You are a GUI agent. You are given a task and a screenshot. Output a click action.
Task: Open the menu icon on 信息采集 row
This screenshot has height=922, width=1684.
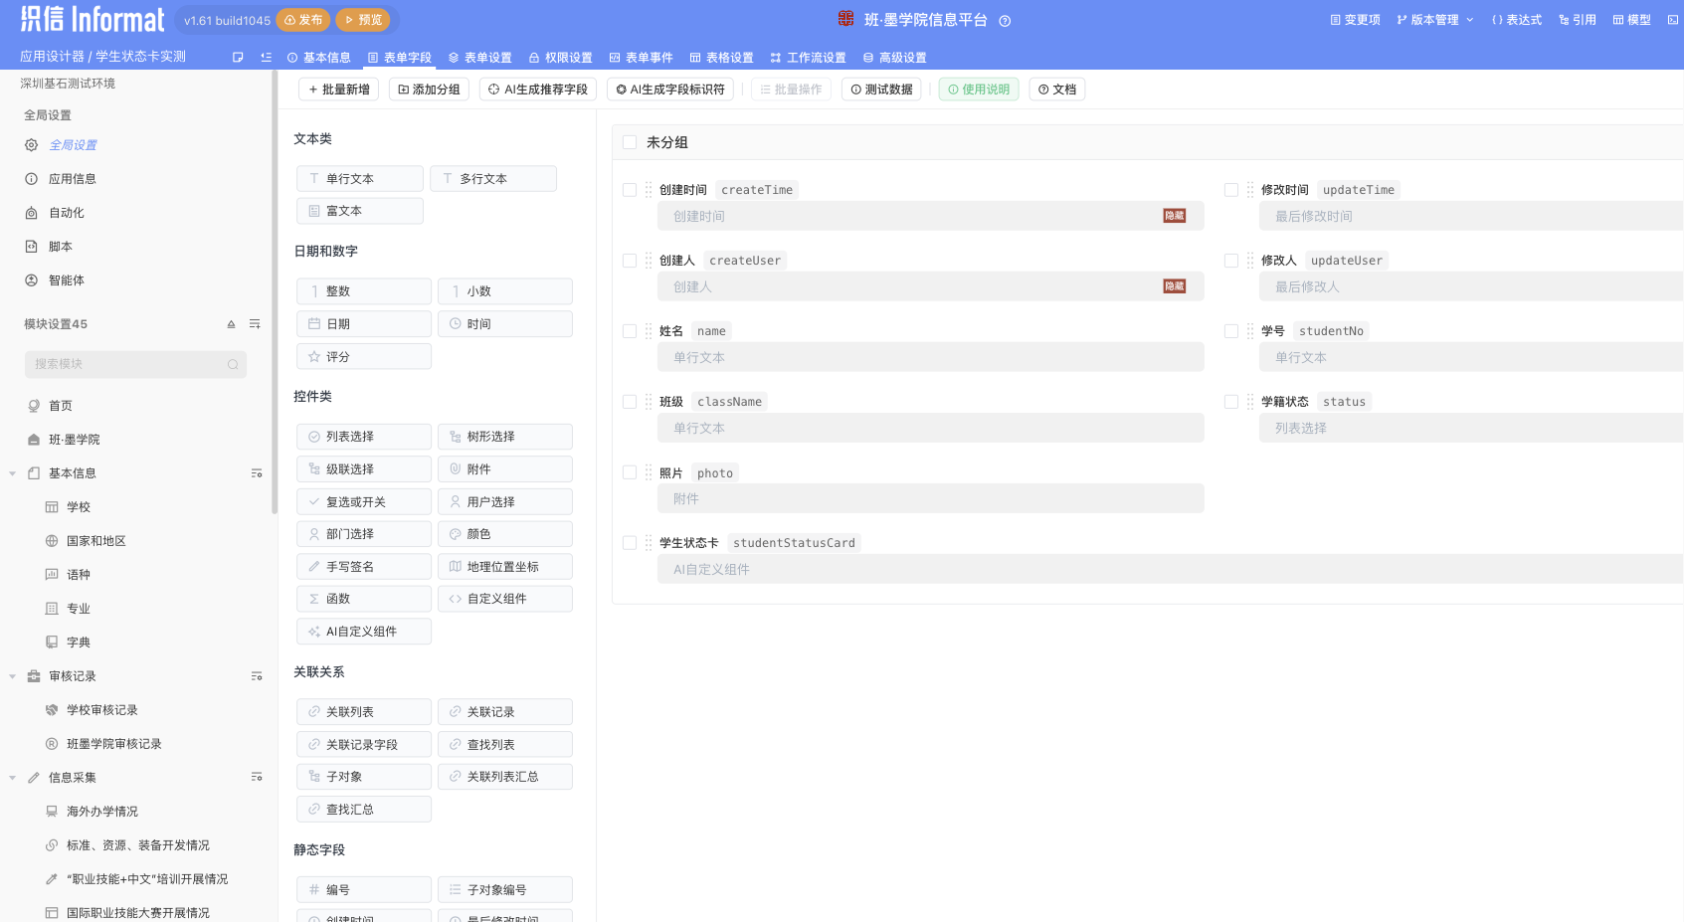(x=257, y=778)
